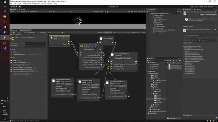Lock the Inspector panel with the lock icon

pyautogui.click(x=215, y=9)
